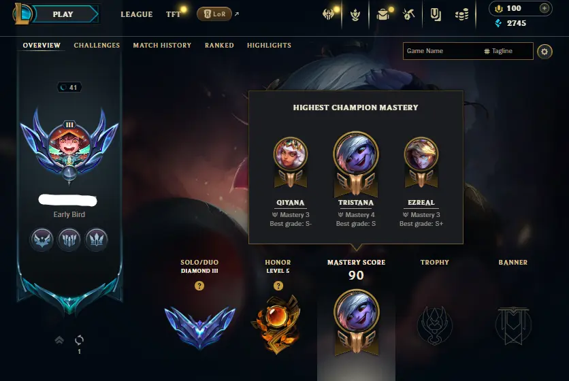Open the Collection backpack icon
The width and height of the screenshot is (569, 381).
pos(383,14)
